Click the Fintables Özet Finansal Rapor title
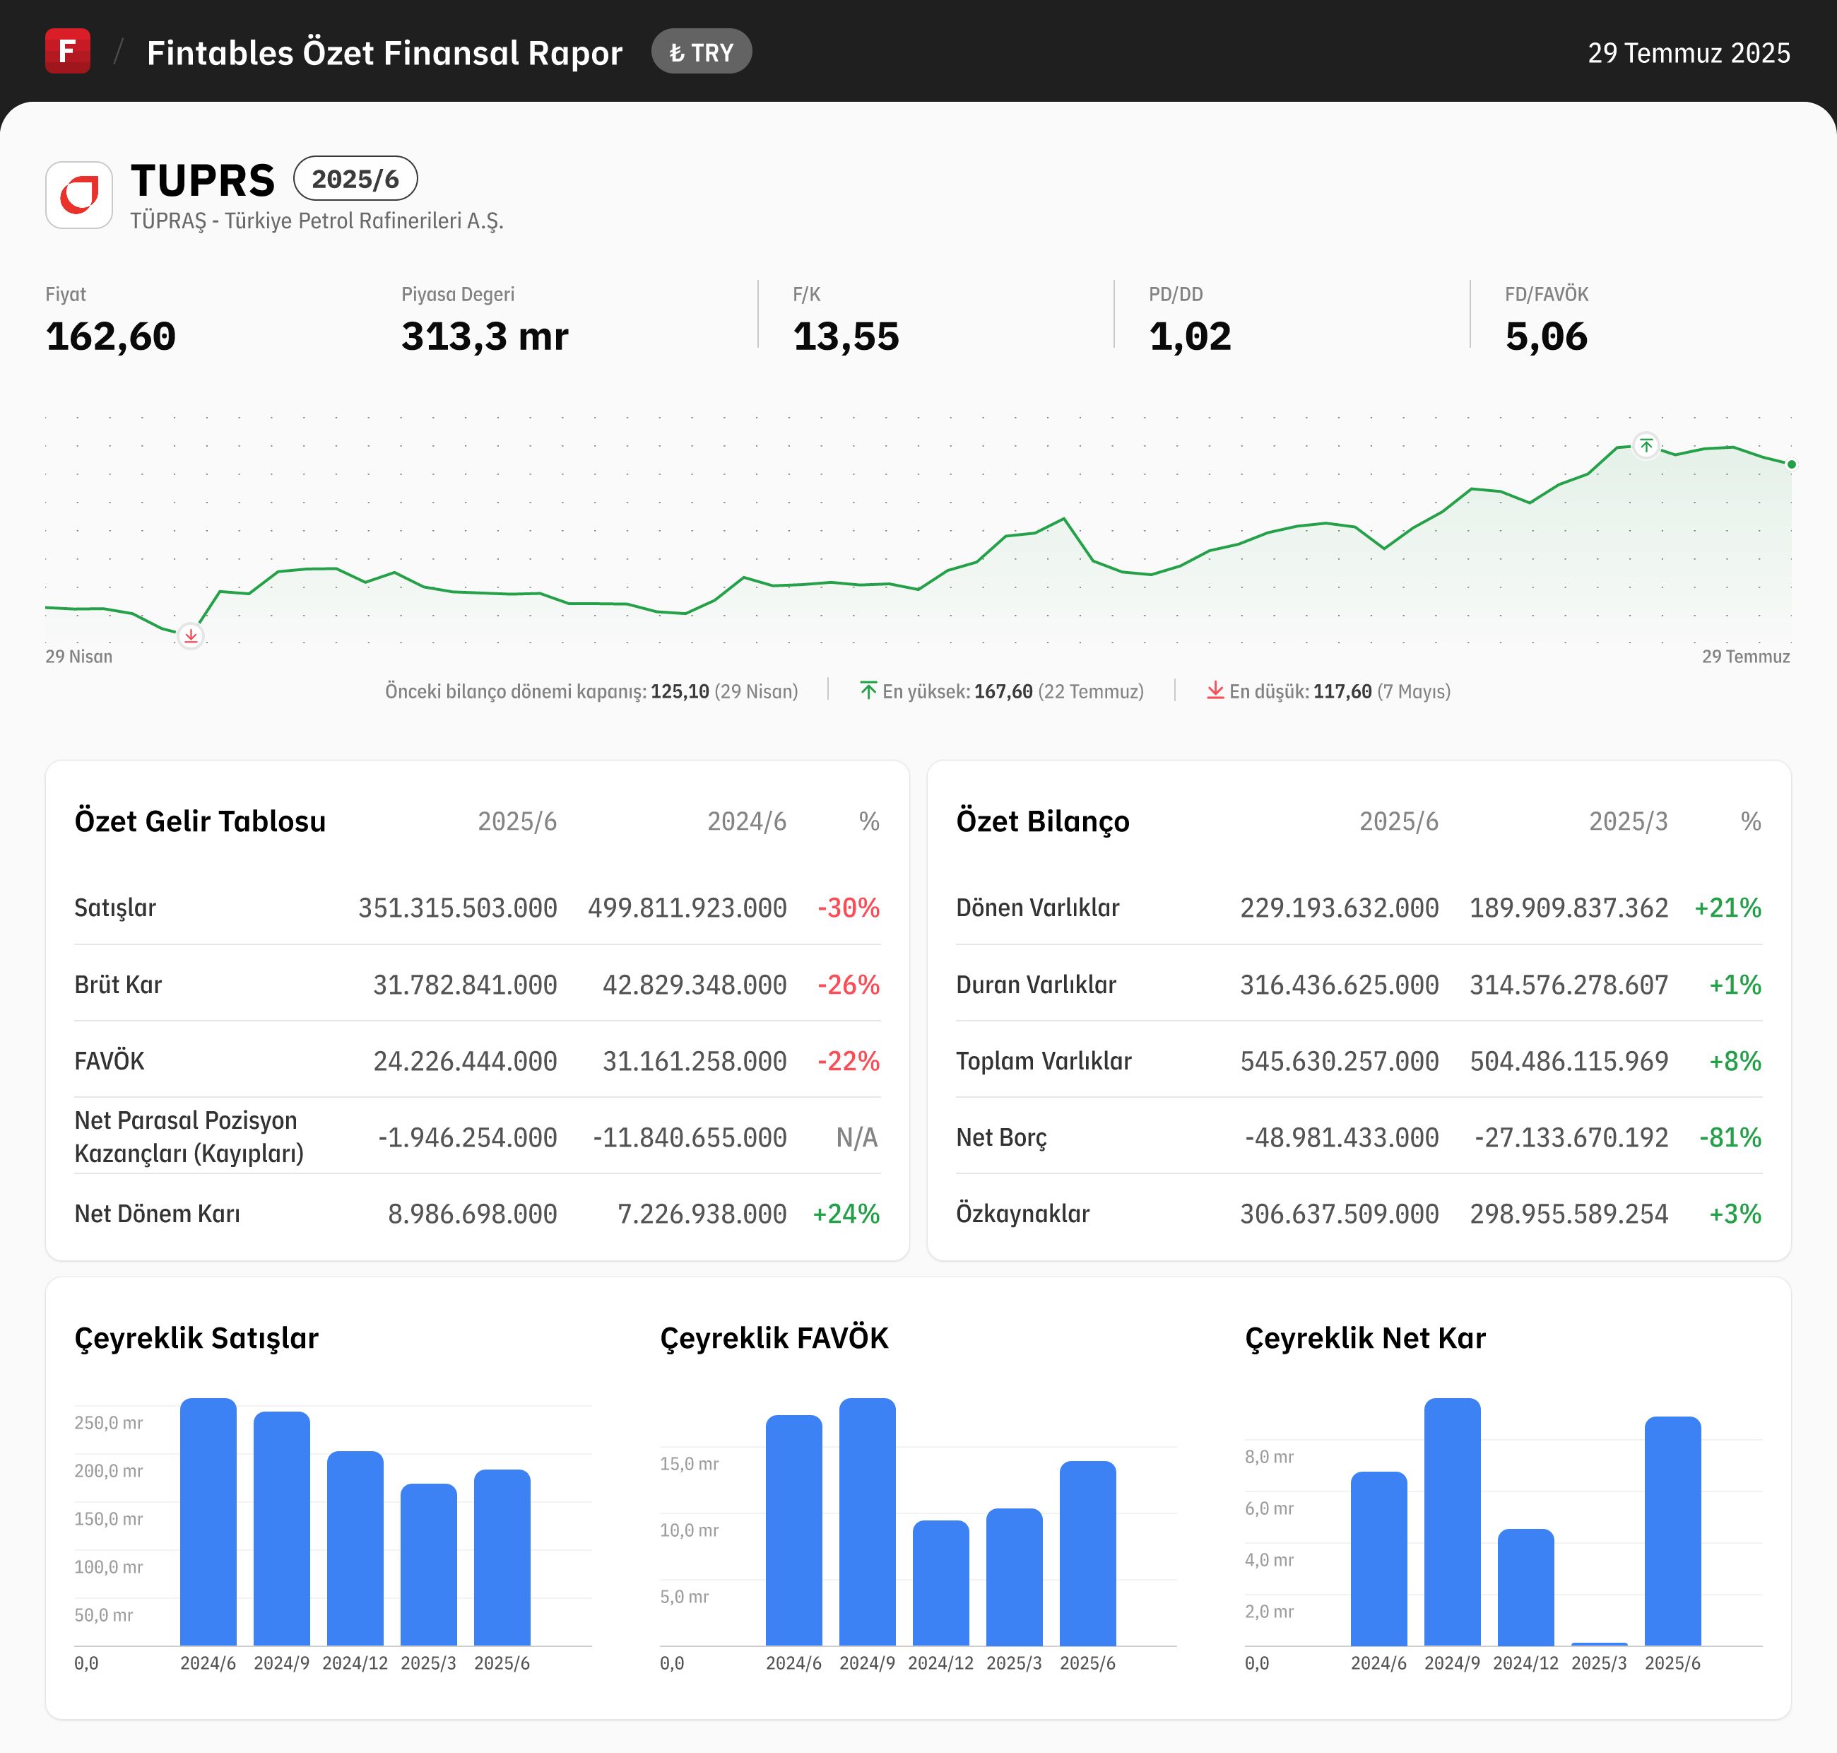The image size is (1837, 1753). tap(384, 53)
